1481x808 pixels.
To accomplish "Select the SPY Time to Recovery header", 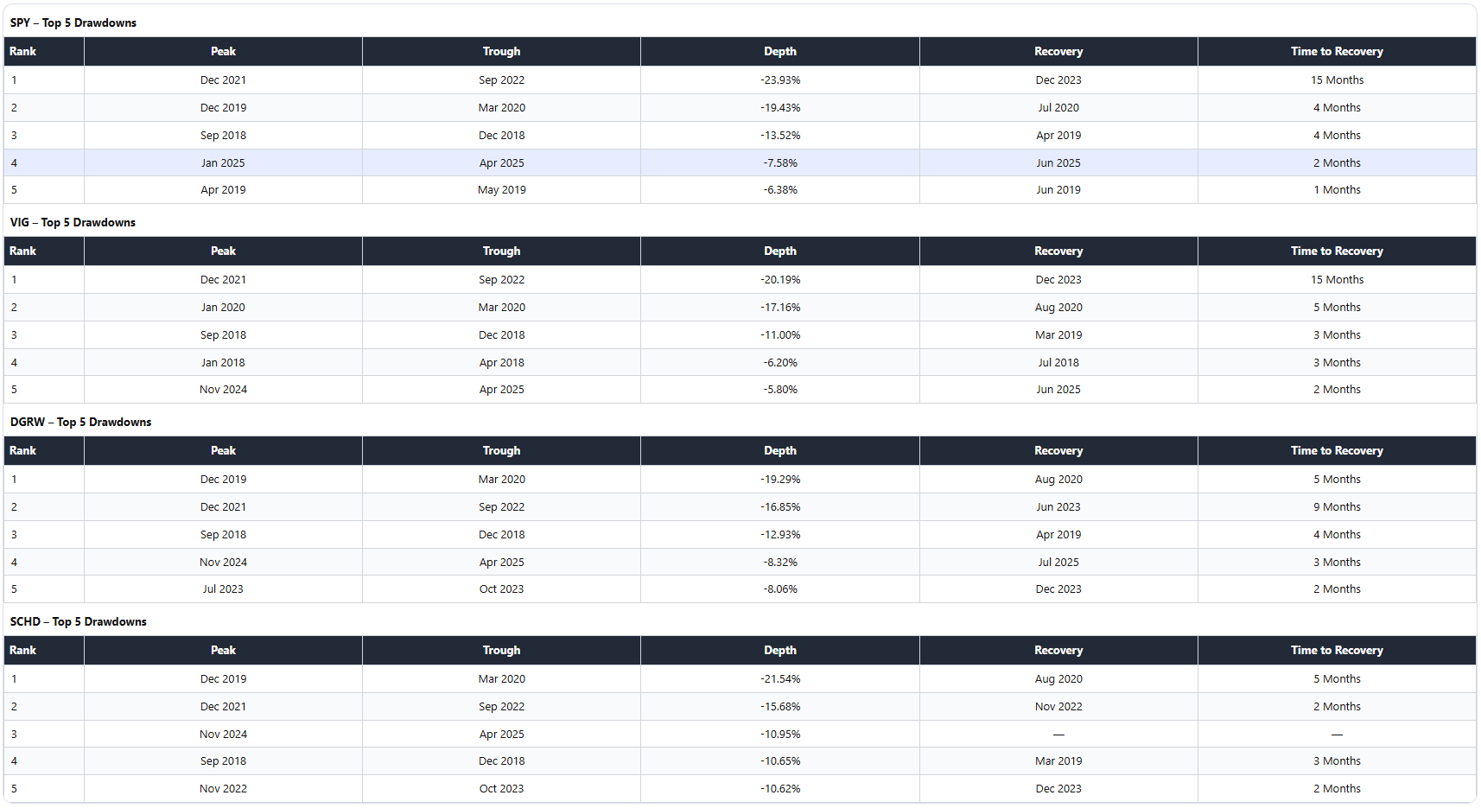I will point(1337,52).
